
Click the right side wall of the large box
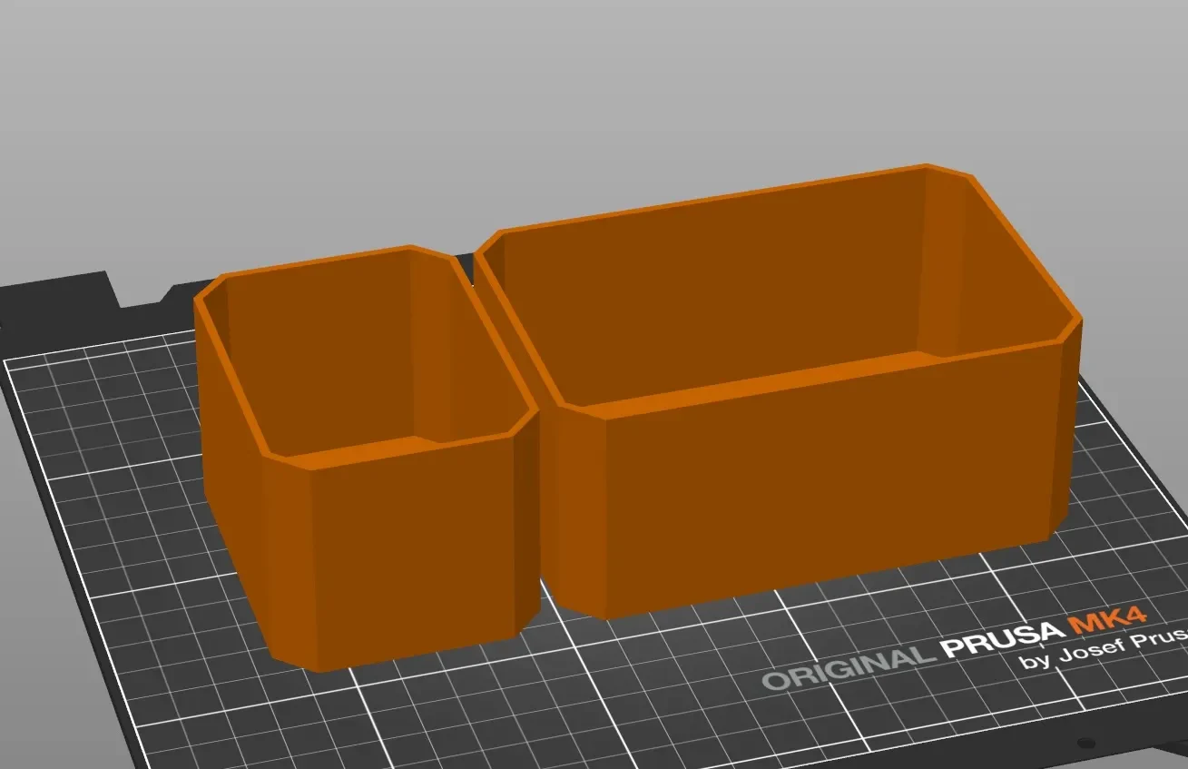(x=1073, y=427)
